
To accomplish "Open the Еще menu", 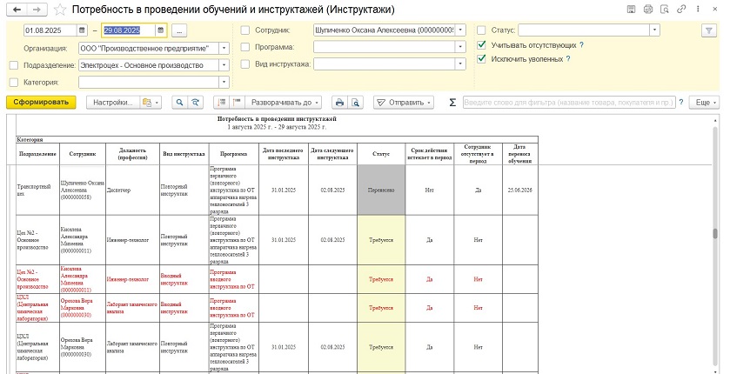I will coord(707,103).
